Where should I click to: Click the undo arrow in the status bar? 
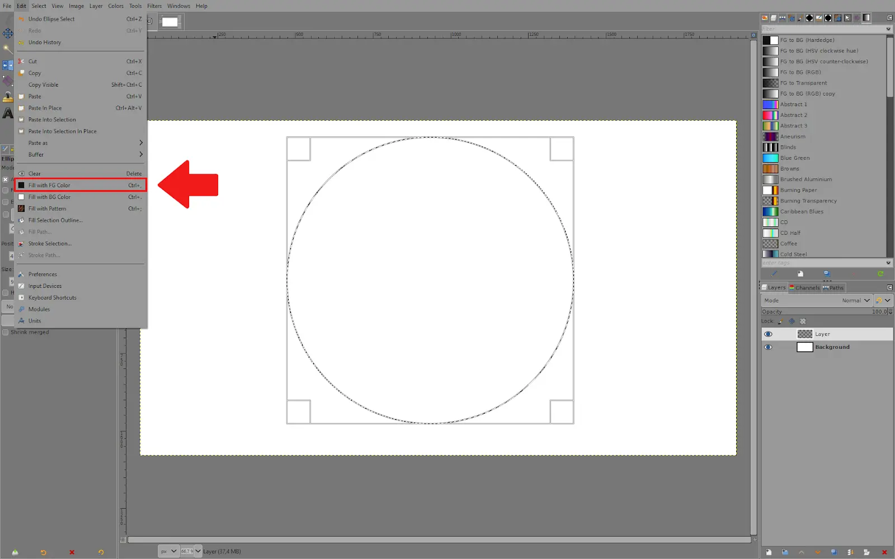click(x=43, y=552)
